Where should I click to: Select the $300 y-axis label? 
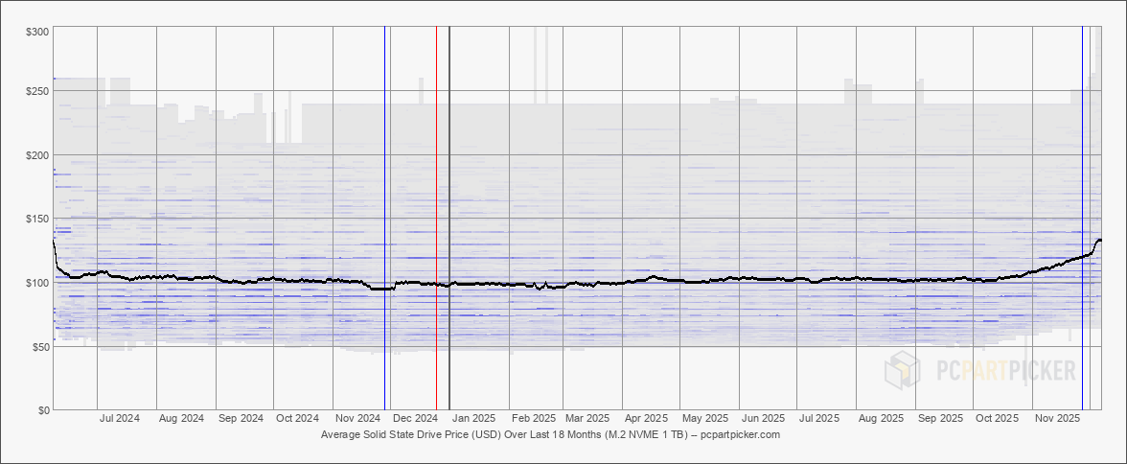click(x=37, y=32)
